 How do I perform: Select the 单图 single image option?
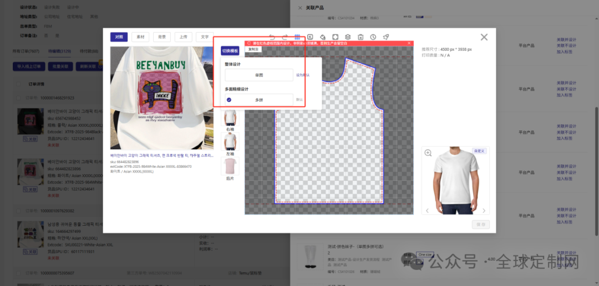point(259,75)
